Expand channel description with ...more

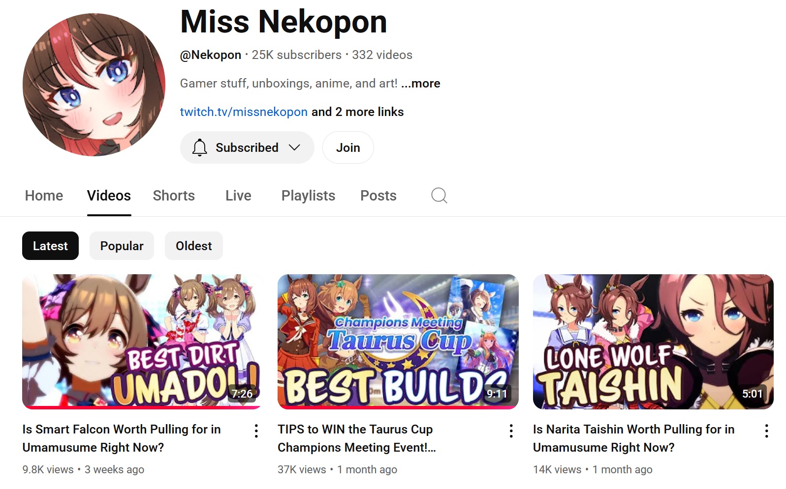(421, 84)
